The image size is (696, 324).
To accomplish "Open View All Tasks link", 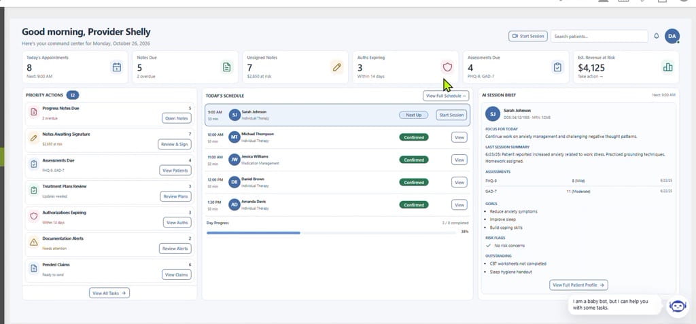I will pos(109,293).
